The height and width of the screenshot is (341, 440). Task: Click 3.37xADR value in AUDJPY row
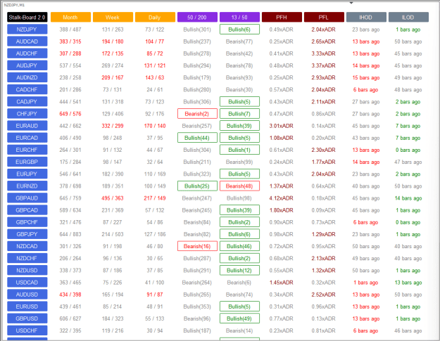click(x=324, y=65)
